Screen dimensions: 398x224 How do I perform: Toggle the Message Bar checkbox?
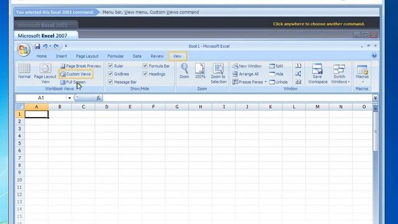pos(110,82)
